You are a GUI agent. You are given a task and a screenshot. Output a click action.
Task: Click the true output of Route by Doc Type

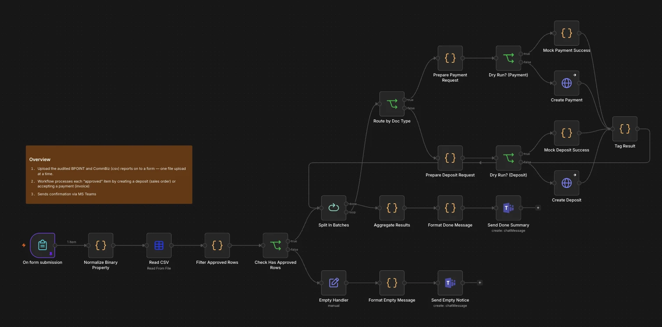(404, 100)
